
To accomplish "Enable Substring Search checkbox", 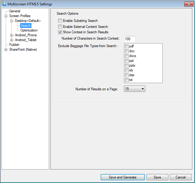I will coord(60,21).
